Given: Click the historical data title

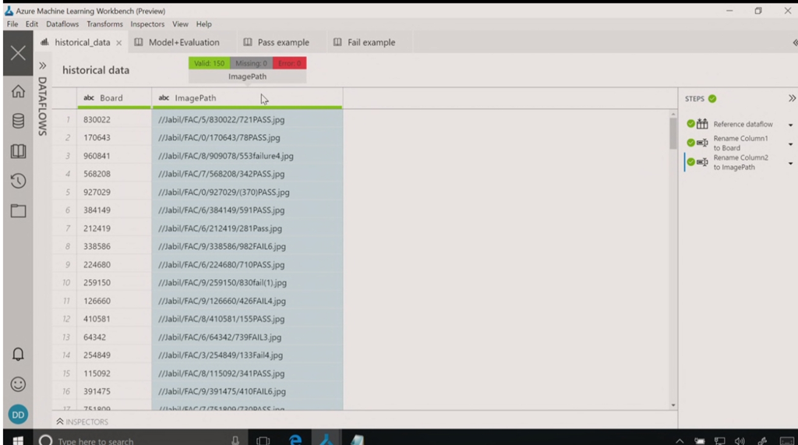Looking at the screenshot, I should click(x=96, y=70).
